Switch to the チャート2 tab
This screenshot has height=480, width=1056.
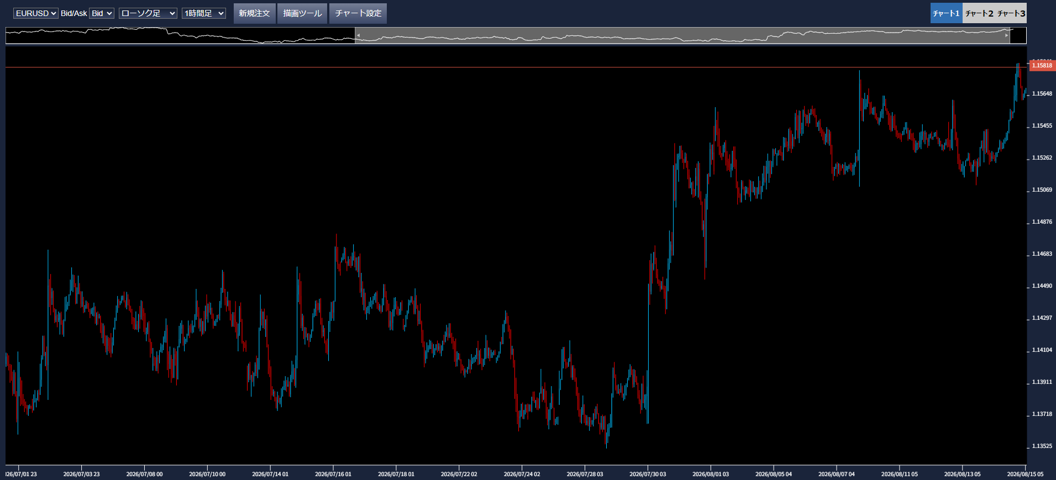(x=979, y=13)
